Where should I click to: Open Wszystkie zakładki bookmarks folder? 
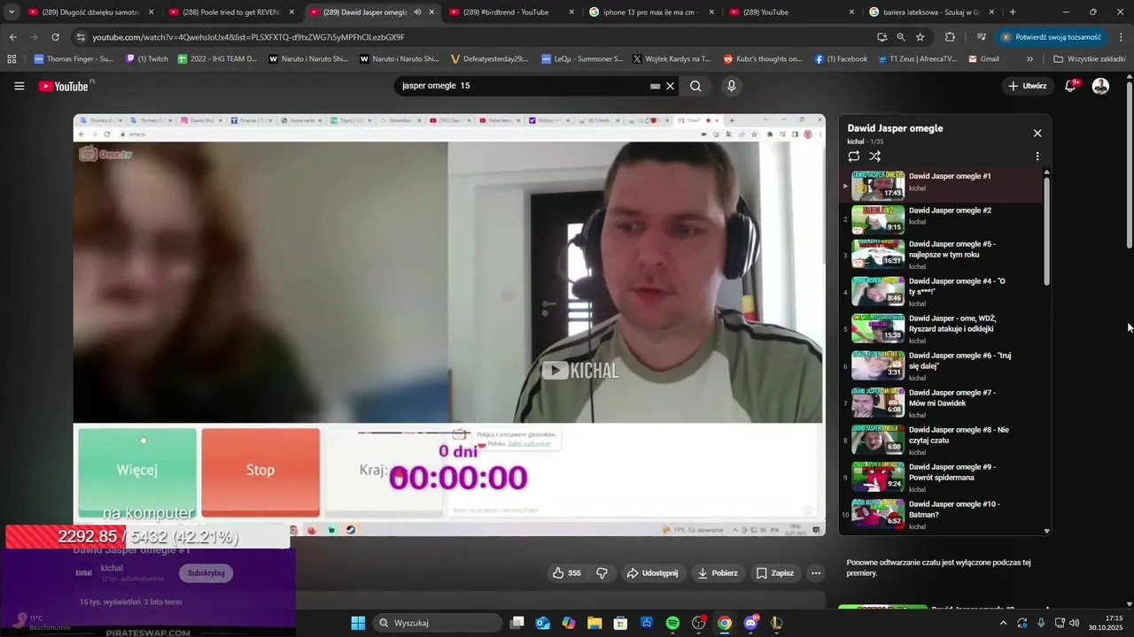pos(1089,59)
